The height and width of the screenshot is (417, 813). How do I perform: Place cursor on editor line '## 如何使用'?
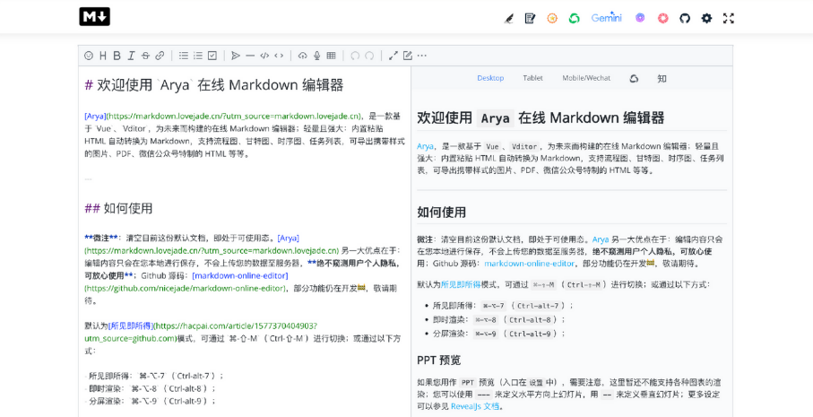118,208
